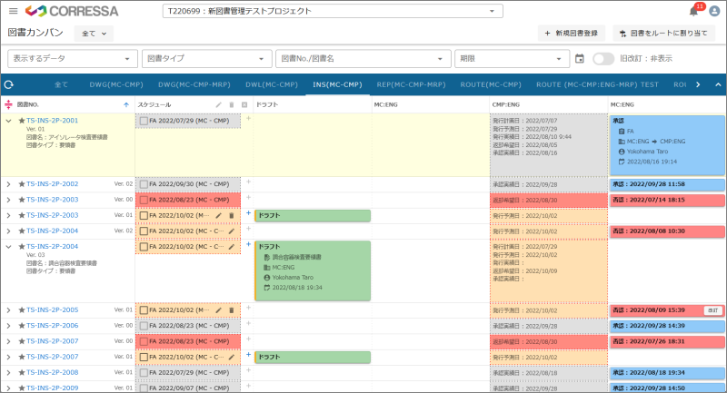Open the 全て filter dropdown beside 図書カンバン
The width and height of the screenshot is (727, 393).
(95, 34)
